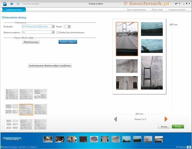Image resolution: width=192 pixels, height=149 pixels.
Task: Select the third filmstrip thumbnail
Action: pos(72,139)
